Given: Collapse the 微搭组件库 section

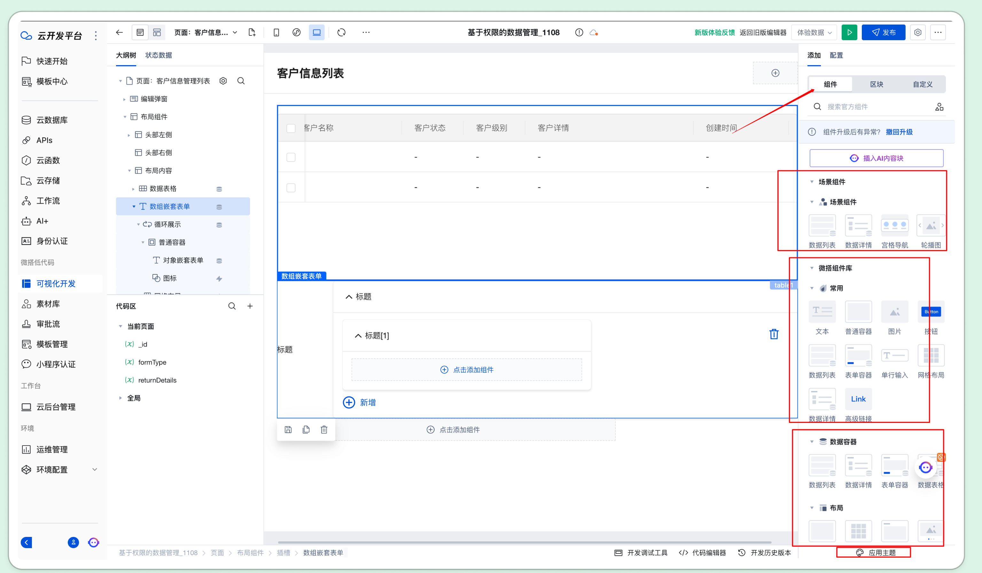Looking at the screenshot, I should (812, 268).
